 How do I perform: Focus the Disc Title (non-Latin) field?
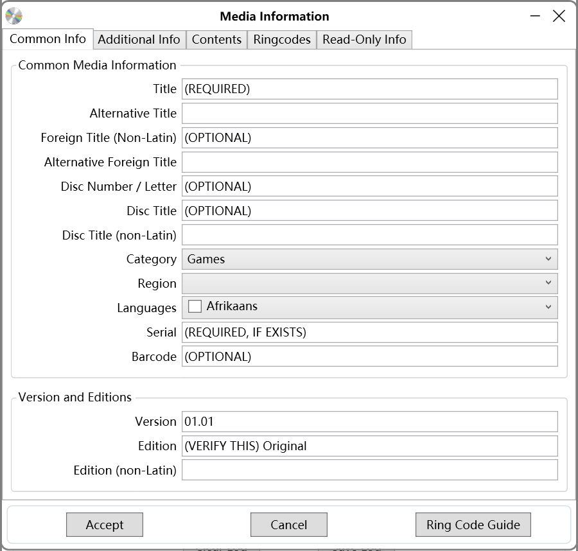pyautogui.click(x=370, y=235)
